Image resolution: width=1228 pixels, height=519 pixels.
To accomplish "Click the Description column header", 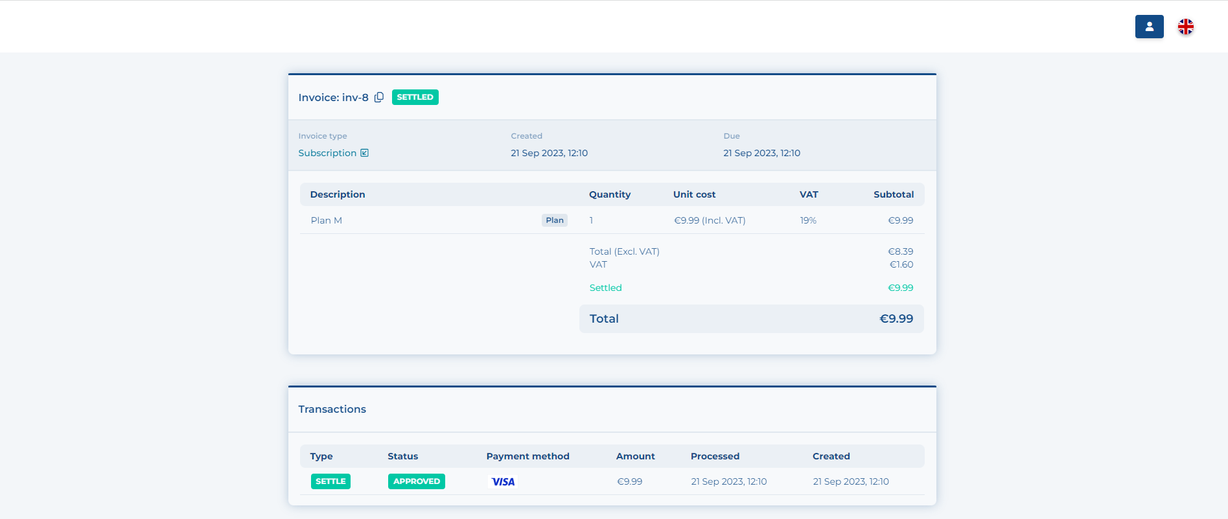I will point(338,194).
